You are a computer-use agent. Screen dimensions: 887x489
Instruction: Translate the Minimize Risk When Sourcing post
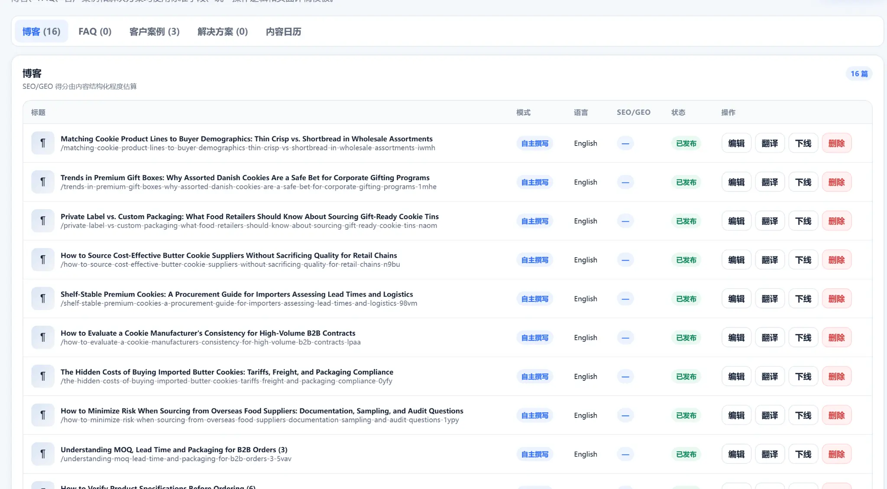coord(770,415)
